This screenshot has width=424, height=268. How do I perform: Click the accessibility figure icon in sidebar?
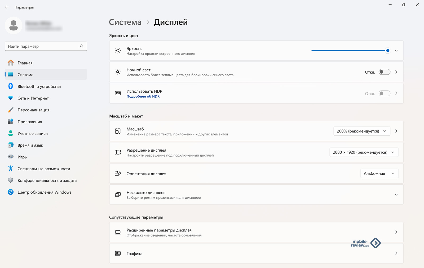pos(11,169)
